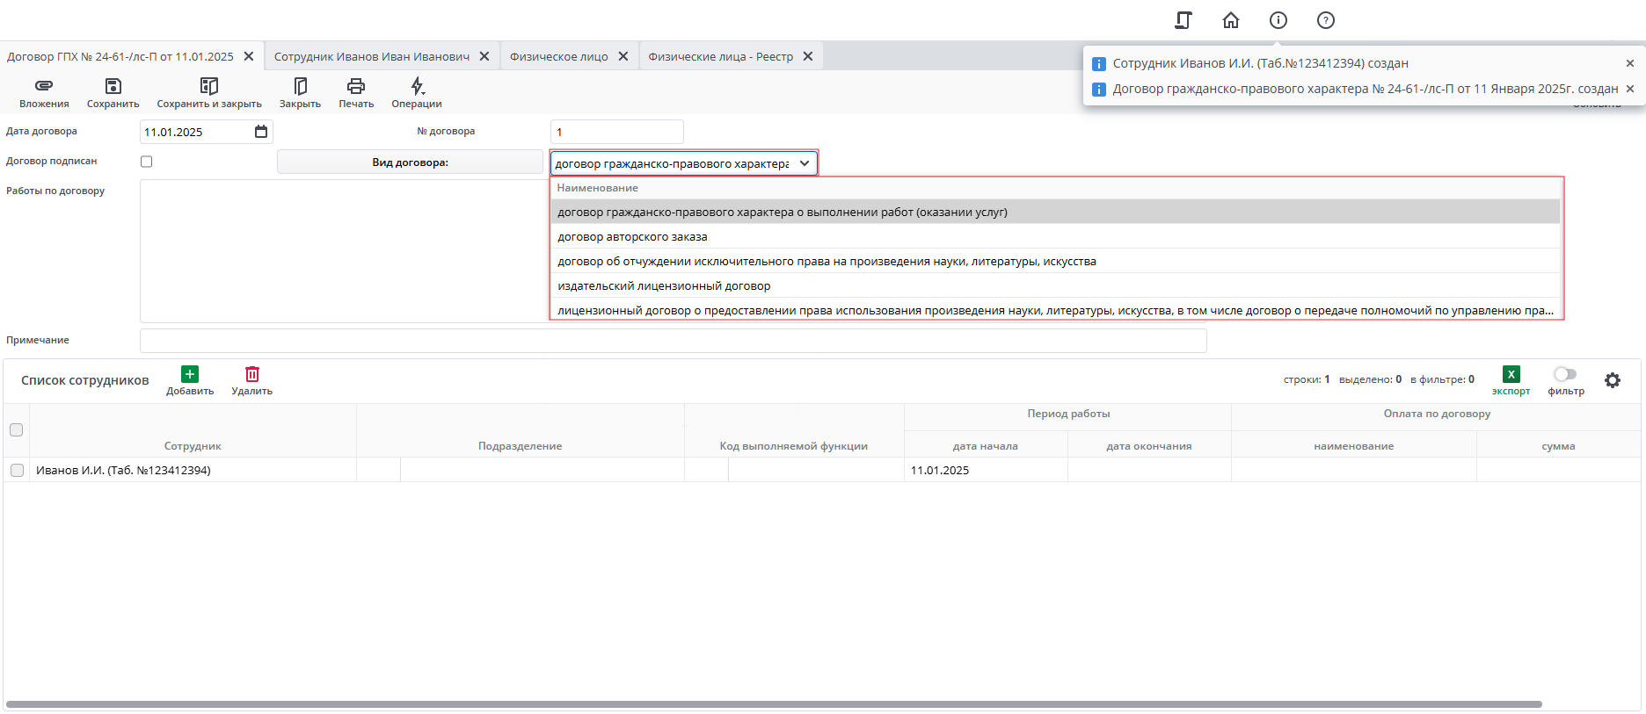Screen dimensions: 1646x714
Task: Switch to Физические лица - Реестр tab
Action: click(x=720, y=57)
